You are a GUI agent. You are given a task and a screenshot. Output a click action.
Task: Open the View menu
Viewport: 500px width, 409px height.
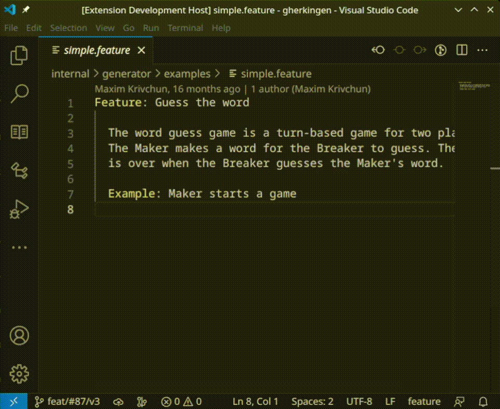[105, 27]
